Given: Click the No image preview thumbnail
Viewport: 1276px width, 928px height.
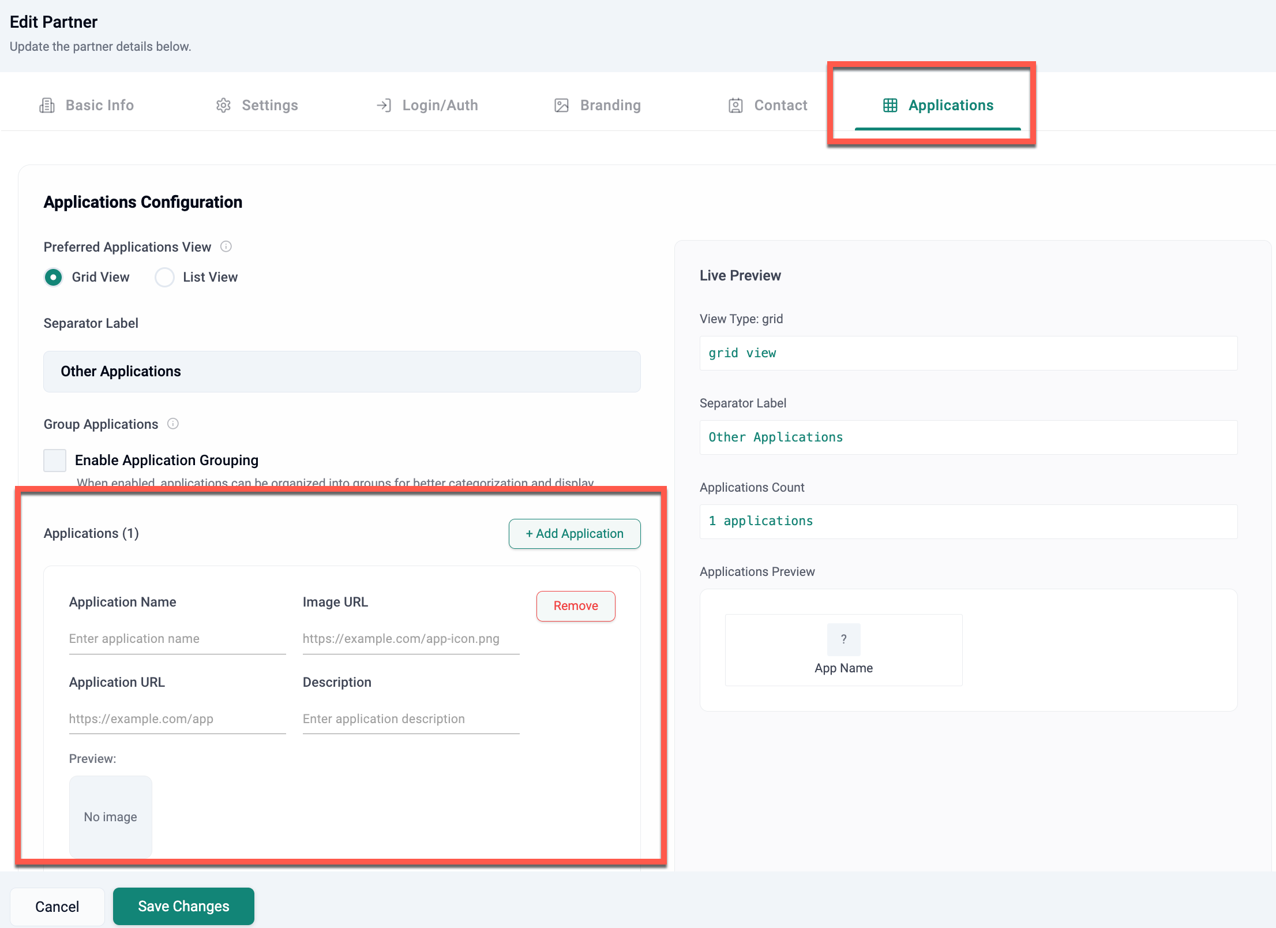Looking at the screenshot, I should 111,817.
